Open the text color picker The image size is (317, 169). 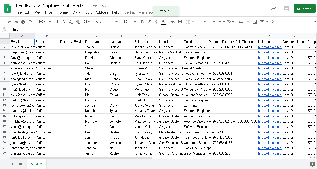pyautogui.click(x=163, y=22)
